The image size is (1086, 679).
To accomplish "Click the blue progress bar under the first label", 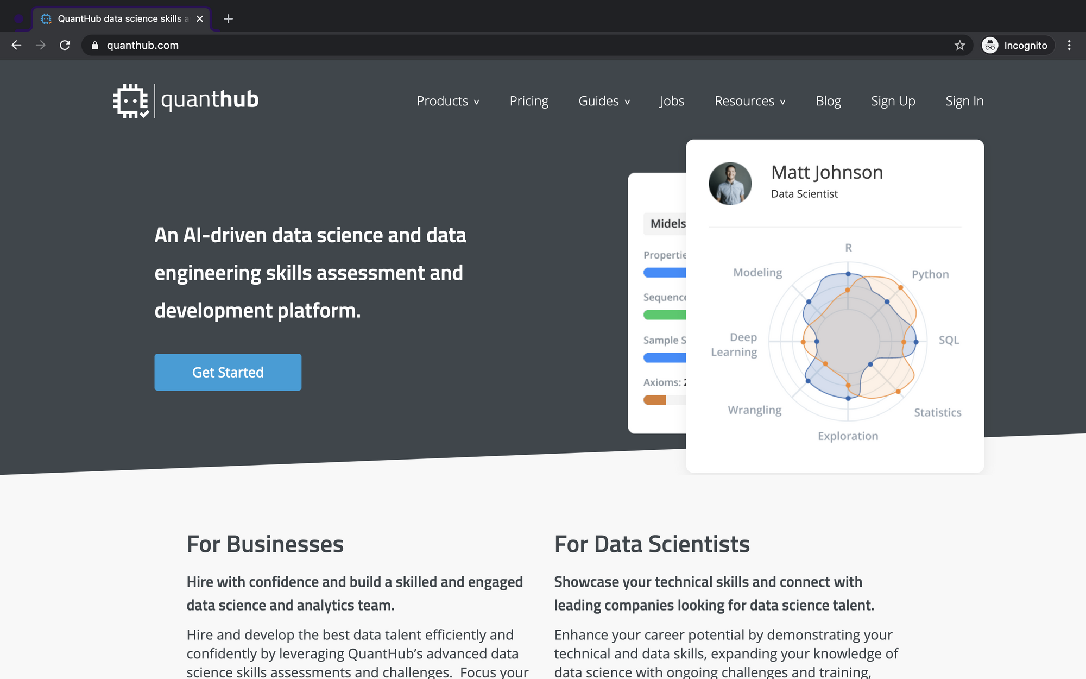I will pyautogui.click(x=665, y=273).
